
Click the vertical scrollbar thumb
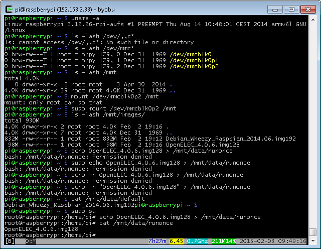(313, 232)
